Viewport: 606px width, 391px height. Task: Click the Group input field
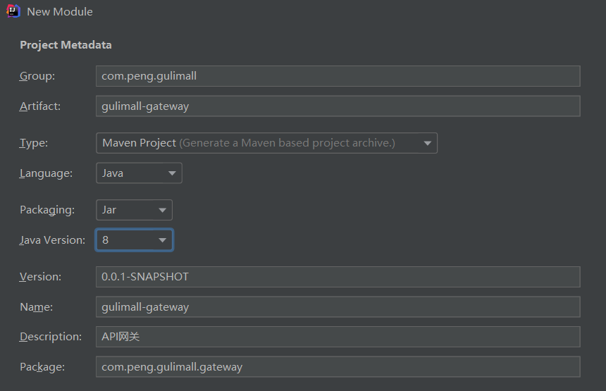click(x=338, y=76)
